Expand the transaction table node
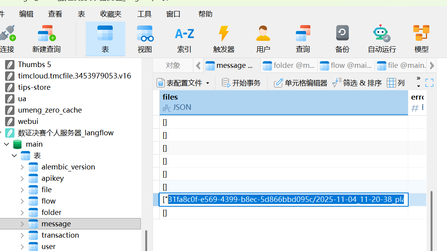This screenshot has height=251, width=447. [x=22, y=235]
